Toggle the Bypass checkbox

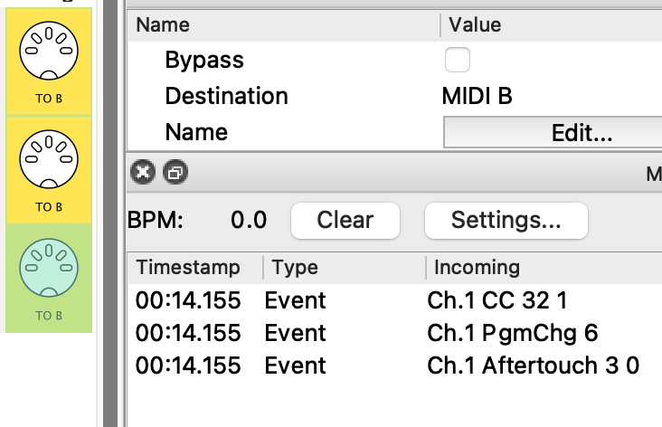pos(458,61)
